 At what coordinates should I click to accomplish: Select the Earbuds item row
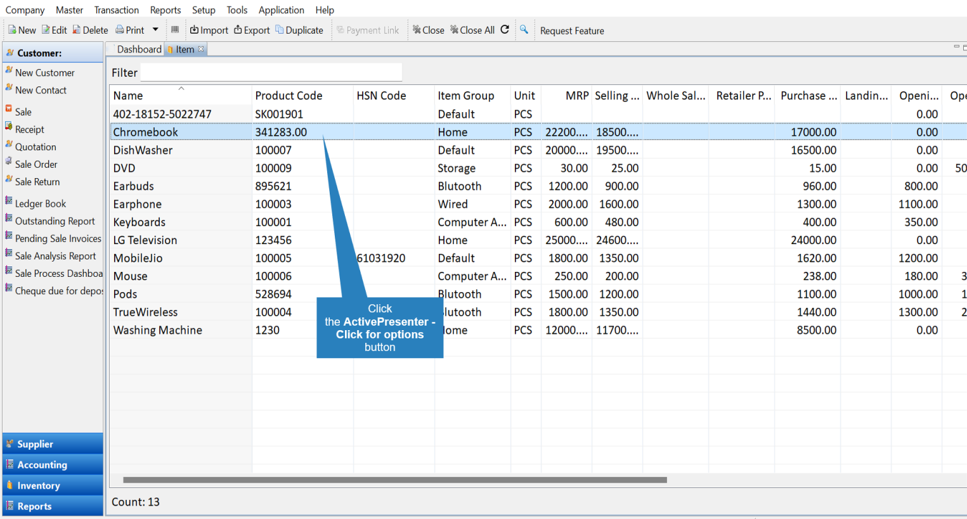538,186
